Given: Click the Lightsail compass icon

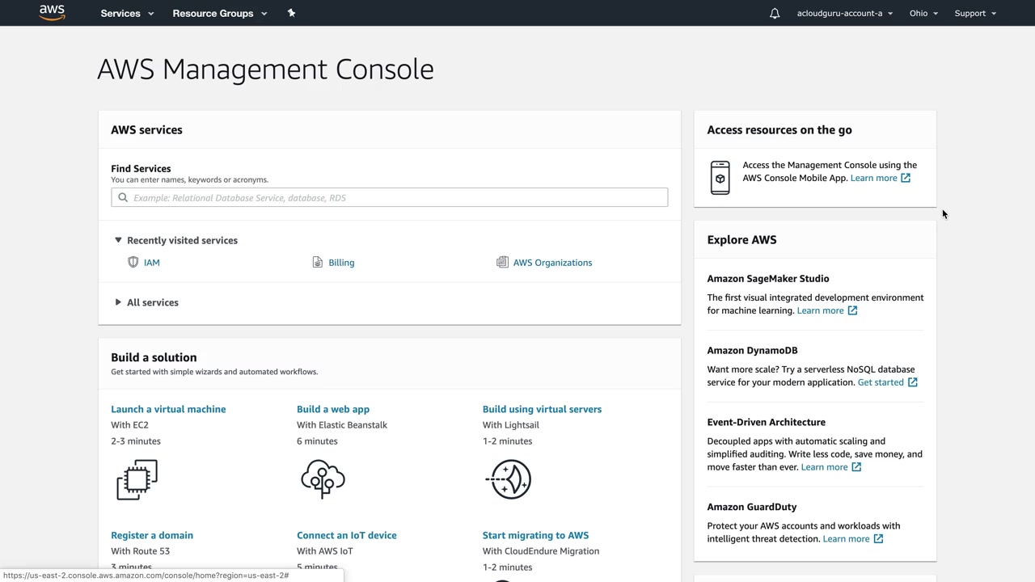Looking at the screenshot, I should point(509,479).
